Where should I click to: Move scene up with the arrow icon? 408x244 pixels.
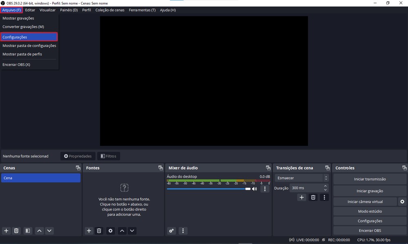coord(39,231)
